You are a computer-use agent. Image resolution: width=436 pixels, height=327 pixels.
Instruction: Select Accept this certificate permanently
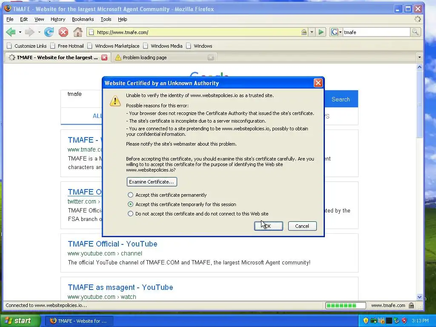130,195
